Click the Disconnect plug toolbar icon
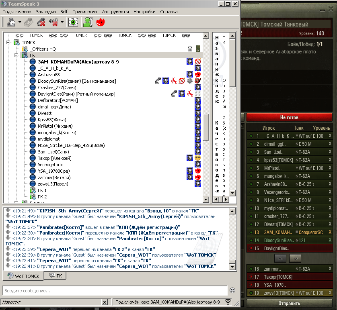The width and height of the screenshot is (337, 310). click(29, 22)
